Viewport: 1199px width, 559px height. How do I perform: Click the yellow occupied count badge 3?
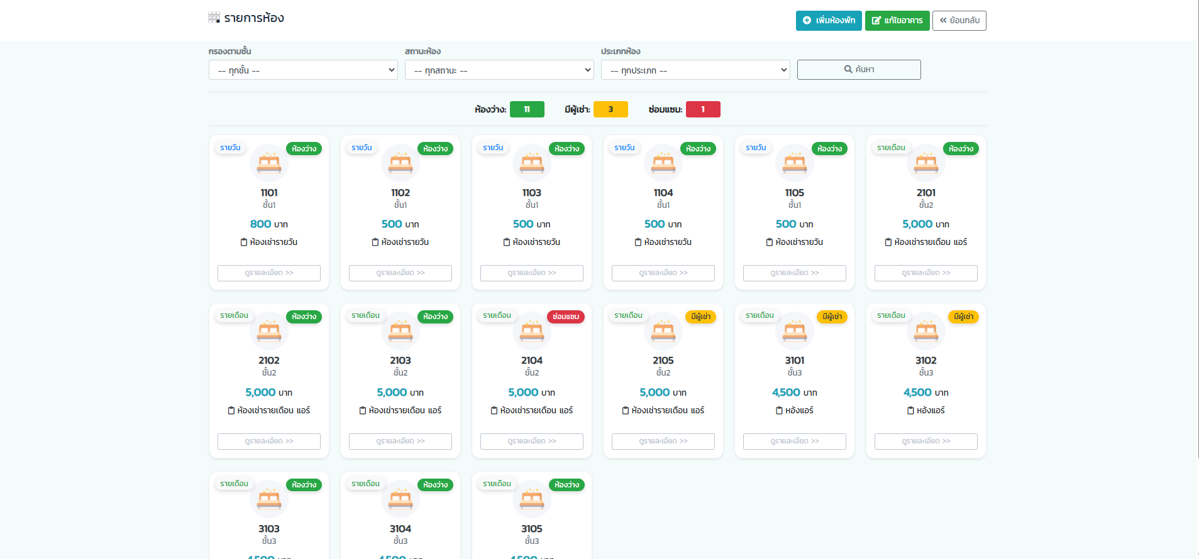(611, 109)
